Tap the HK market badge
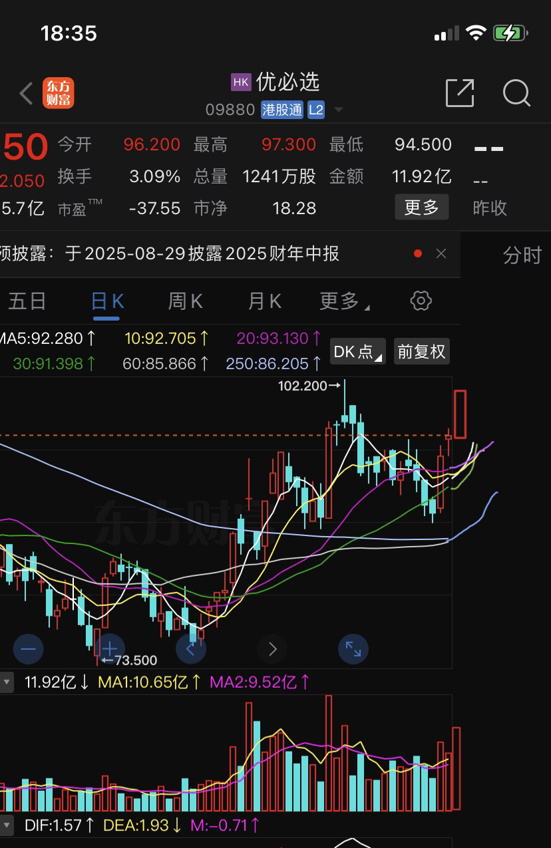This screenshot has height=848, width=551. (241, 82)
